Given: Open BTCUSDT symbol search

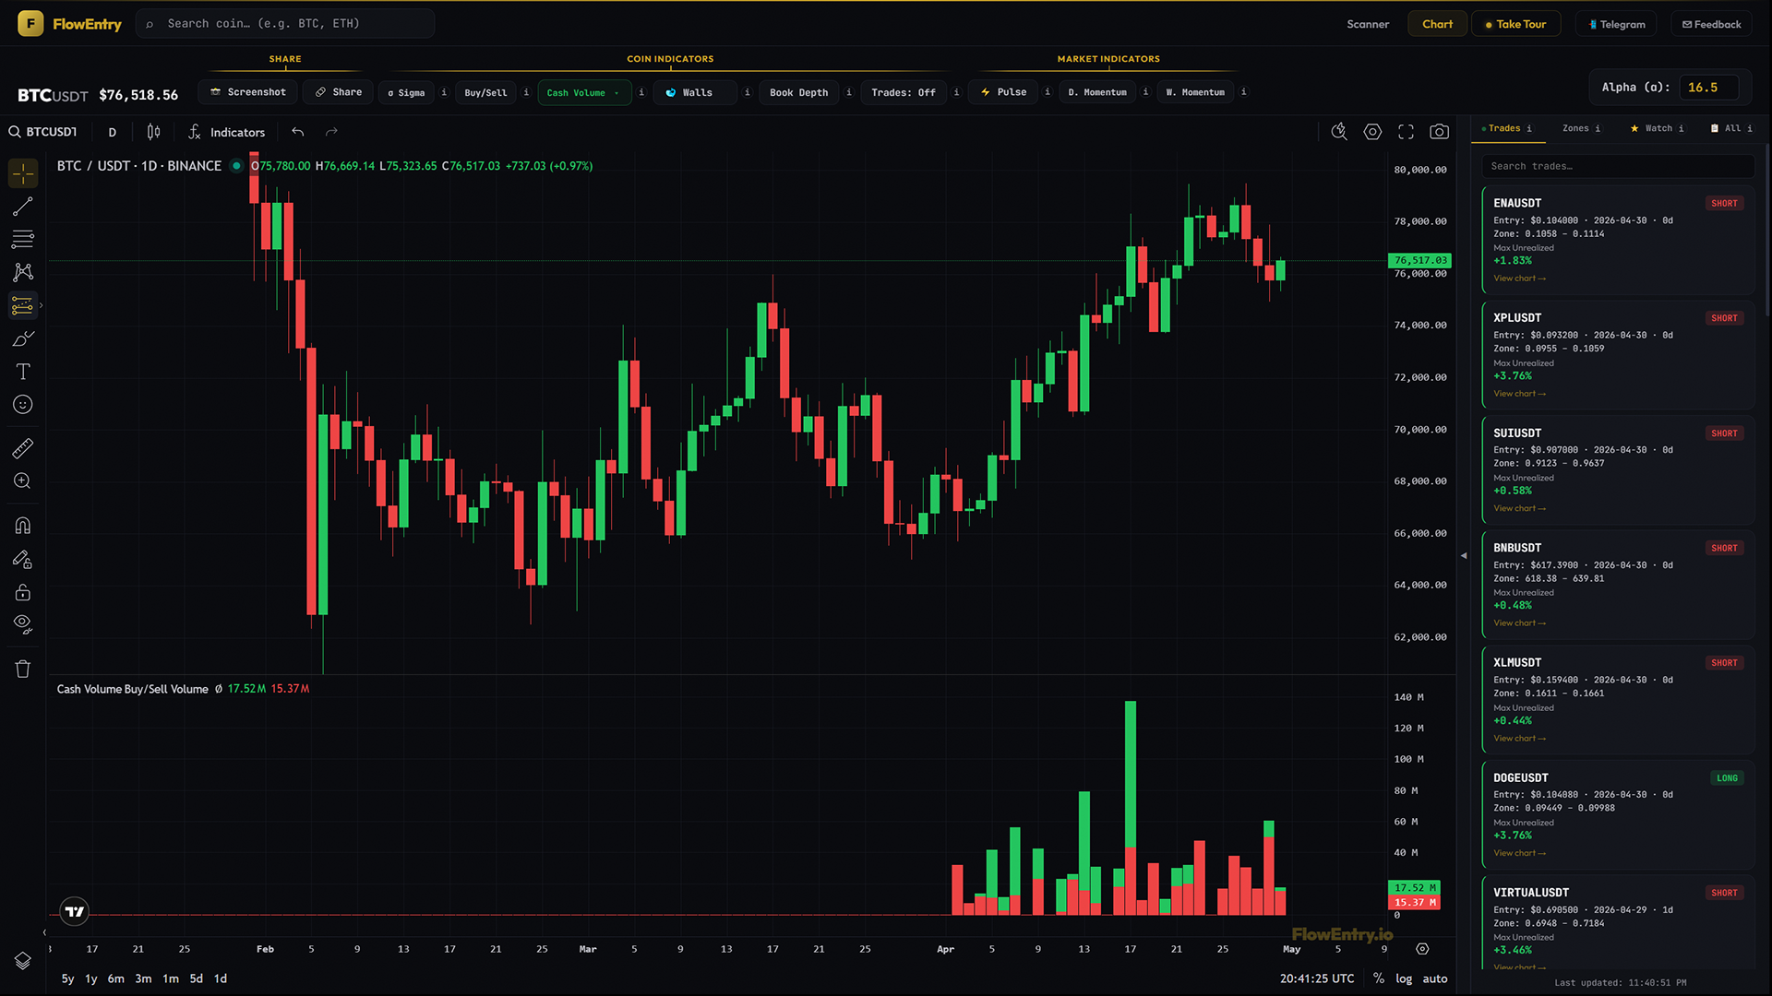Looking at the screenshot, I should coord(43,132).
